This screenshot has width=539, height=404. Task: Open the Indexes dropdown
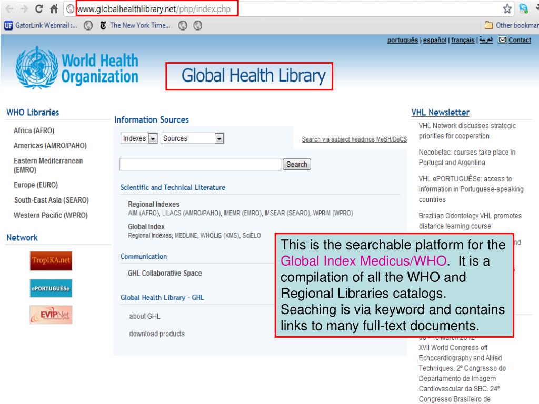tap(139, 138)
